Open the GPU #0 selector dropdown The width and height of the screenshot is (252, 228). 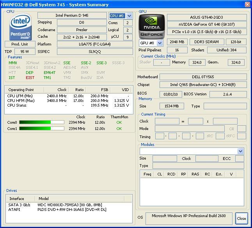[160, 43]
